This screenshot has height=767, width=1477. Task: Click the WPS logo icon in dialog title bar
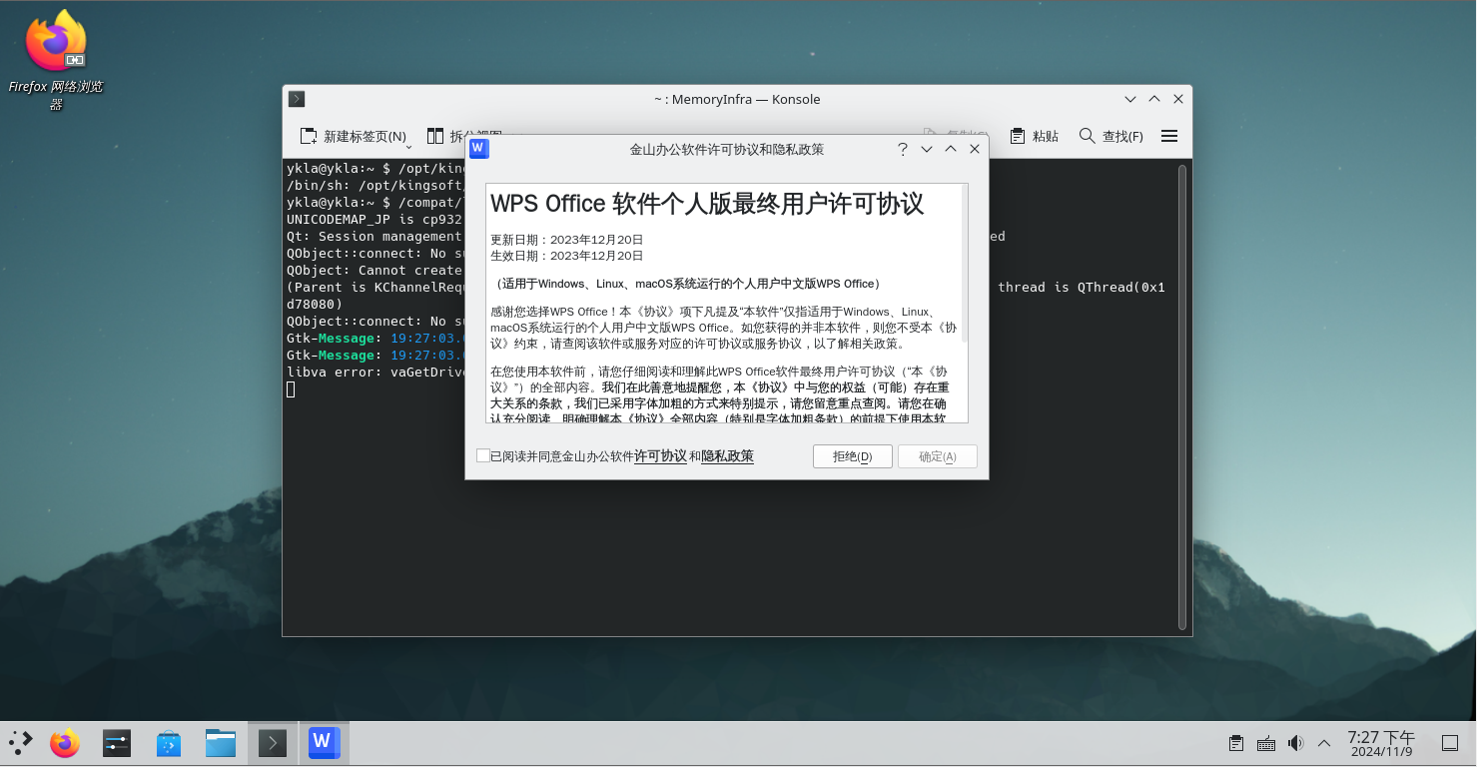(478, 149)
